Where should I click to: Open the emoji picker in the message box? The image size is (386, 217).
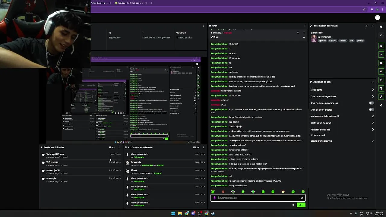pyautogui.click(x=302, y=198)
